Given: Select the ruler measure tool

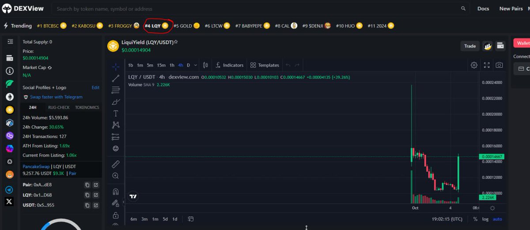Looking at the screenshot, I should click(116, 164).
